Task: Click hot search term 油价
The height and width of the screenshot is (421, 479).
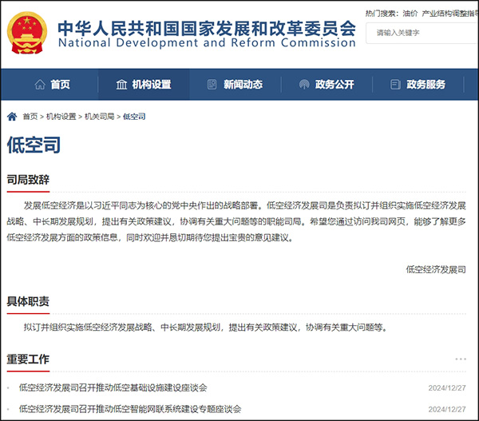Action: pos(410,14)
